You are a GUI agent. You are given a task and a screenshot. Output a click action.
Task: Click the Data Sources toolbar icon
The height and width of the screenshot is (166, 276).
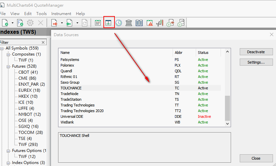coord(108,23)
